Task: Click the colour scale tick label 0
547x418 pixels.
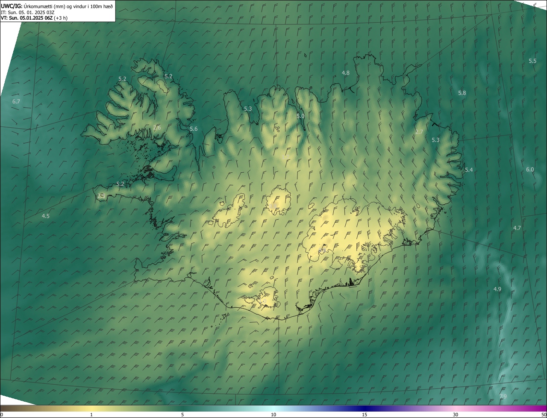Action: pos(2,415)
